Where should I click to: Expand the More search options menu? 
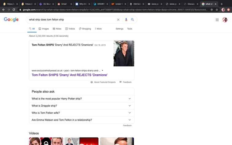point(98,29)
